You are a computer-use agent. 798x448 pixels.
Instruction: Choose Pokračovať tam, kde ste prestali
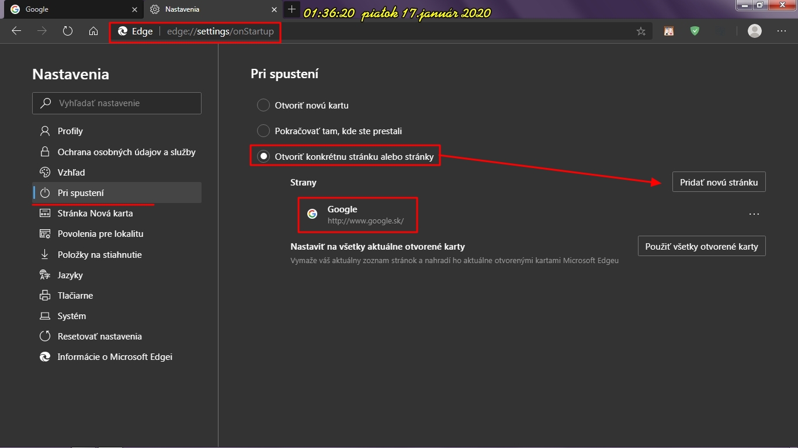pyautogui.click(x=263, y=131)
